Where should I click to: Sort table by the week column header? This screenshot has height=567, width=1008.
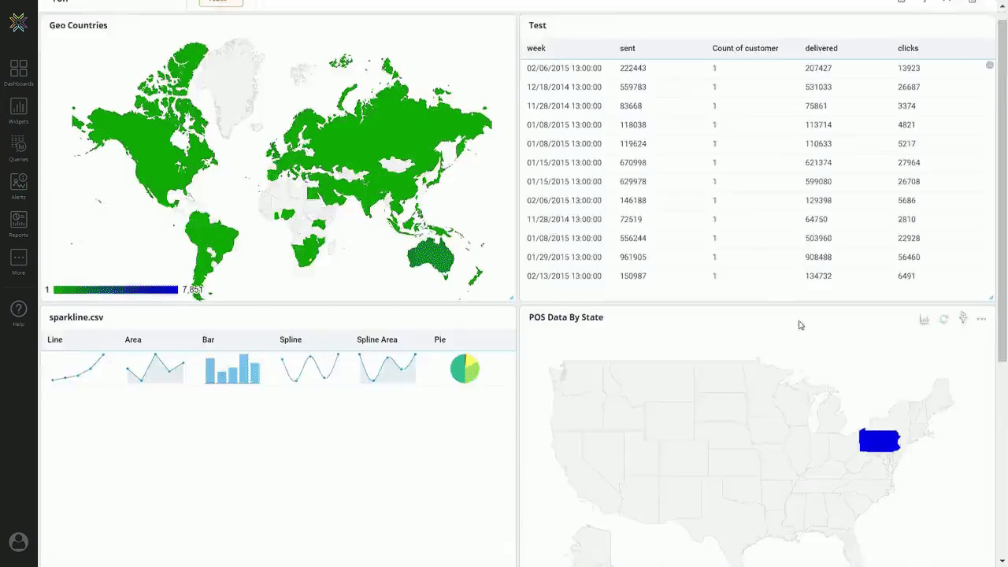click(x=536, y=48)
